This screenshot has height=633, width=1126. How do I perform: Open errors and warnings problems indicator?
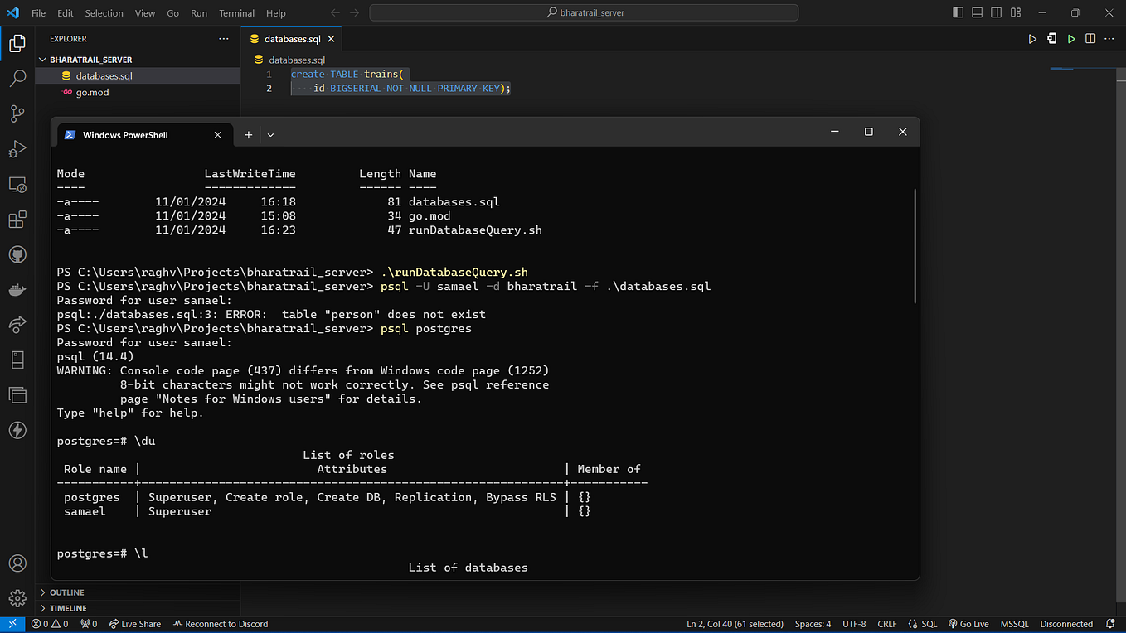pyautogui.click(x=50, y=624)
